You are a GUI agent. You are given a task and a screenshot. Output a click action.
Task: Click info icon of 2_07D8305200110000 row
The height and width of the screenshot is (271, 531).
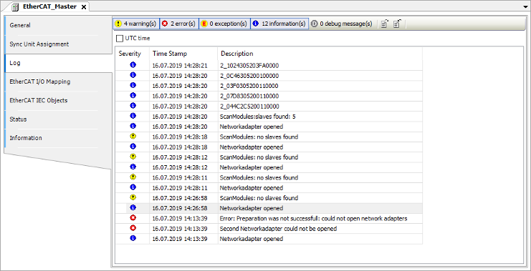(133, 96)
